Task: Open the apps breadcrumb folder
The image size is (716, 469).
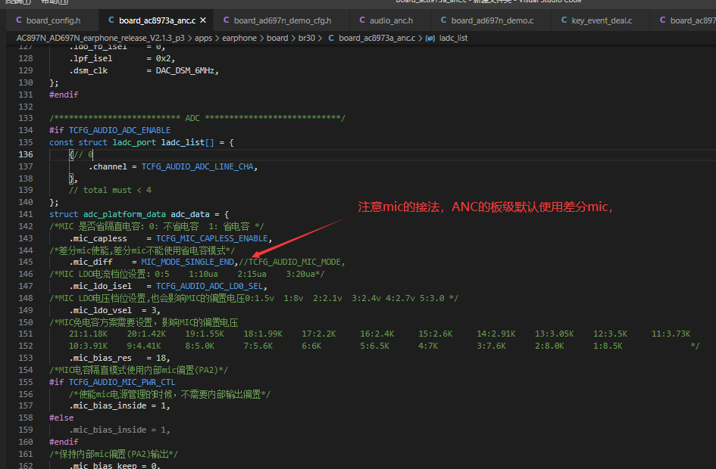Action: (x=203, y=38)
